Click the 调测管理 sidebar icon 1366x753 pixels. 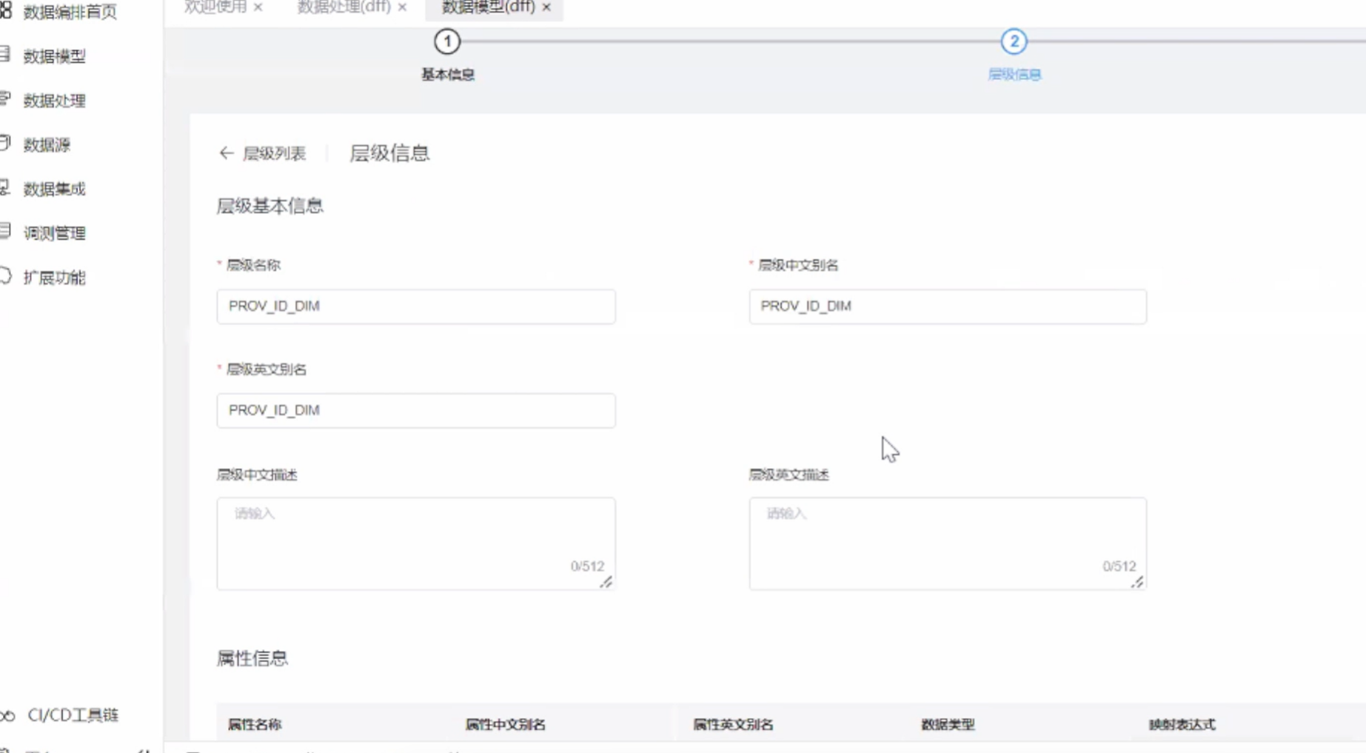[x=5, y=232]
